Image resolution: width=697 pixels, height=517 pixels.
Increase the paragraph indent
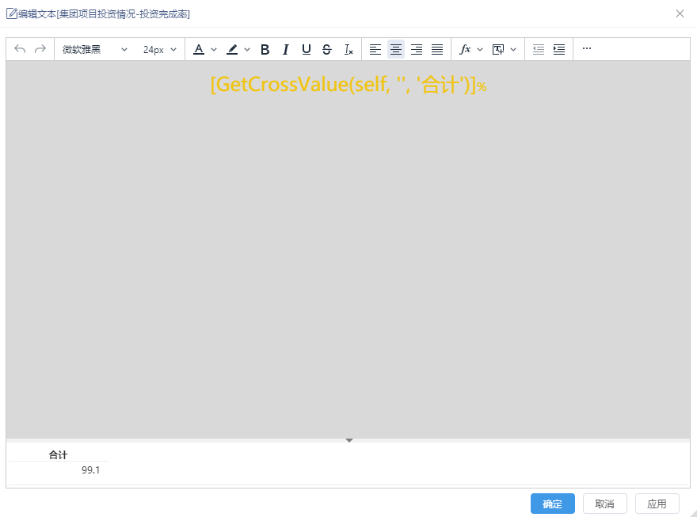click(559, 49)
